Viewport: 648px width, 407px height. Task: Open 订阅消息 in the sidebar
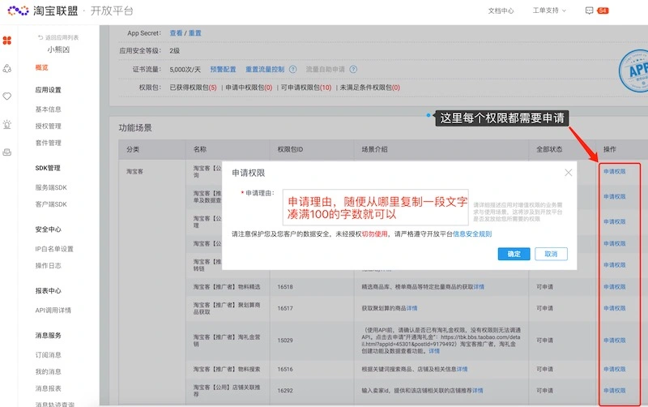click(x=49, y=355)
